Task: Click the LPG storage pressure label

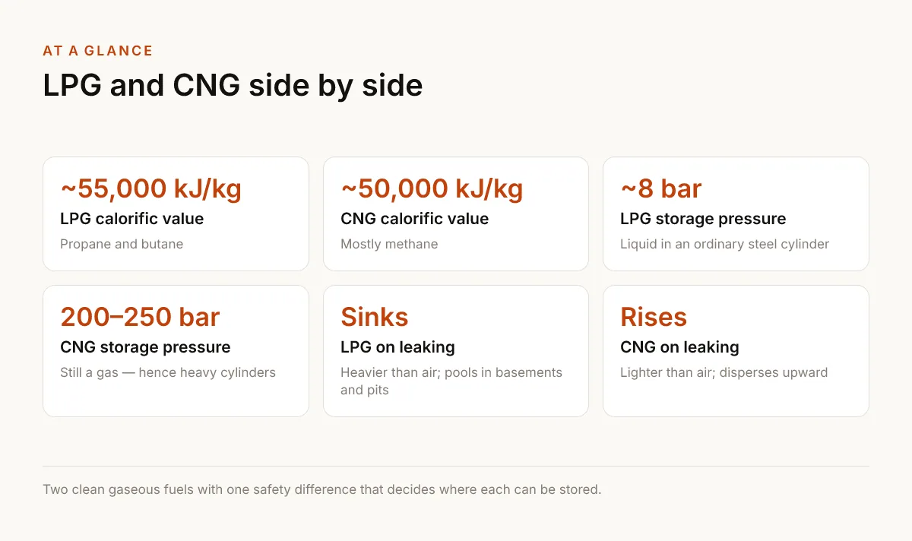Action: point(703,219)
